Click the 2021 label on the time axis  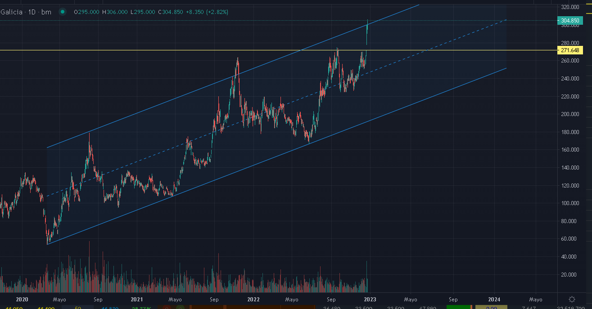[x=137, y=300]
